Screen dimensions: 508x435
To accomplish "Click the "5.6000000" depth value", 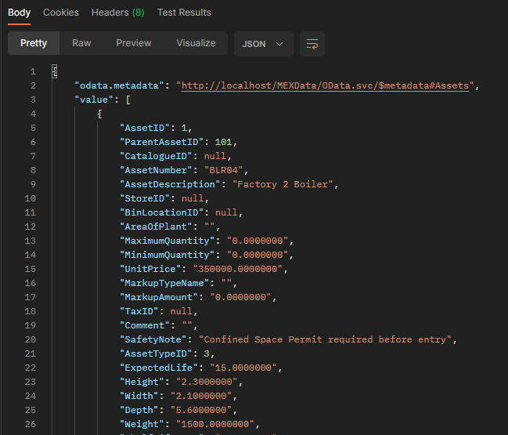I will 201,410.
